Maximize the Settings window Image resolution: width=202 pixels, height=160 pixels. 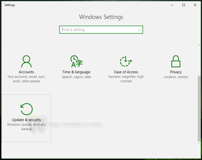pyautogui.click(x=184, y=5)
